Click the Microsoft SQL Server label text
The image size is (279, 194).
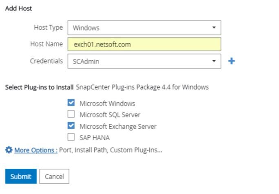(110, 115)
